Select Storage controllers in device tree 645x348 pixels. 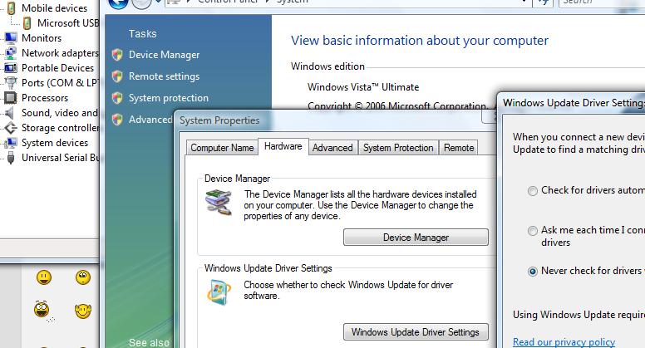(x=60, y=128)
